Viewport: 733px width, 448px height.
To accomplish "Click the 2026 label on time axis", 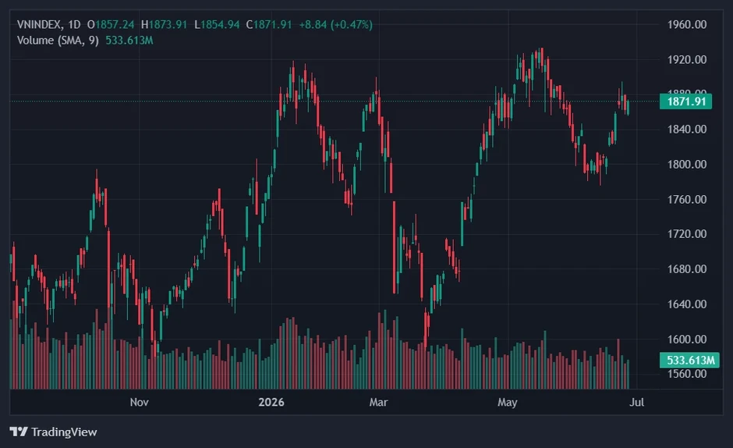I will [271, 402].
